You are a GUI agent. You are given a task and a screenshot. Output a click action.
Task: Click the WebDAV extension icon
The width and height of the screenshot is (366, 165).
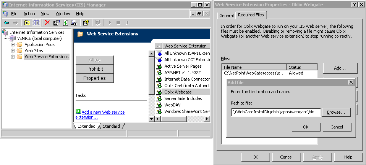pyautogui.click(x=159, y=105)
